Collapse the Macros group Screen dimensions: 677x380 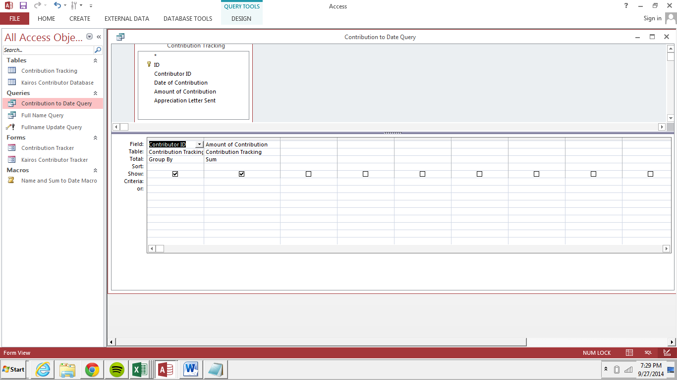click(x=95, y=170)
